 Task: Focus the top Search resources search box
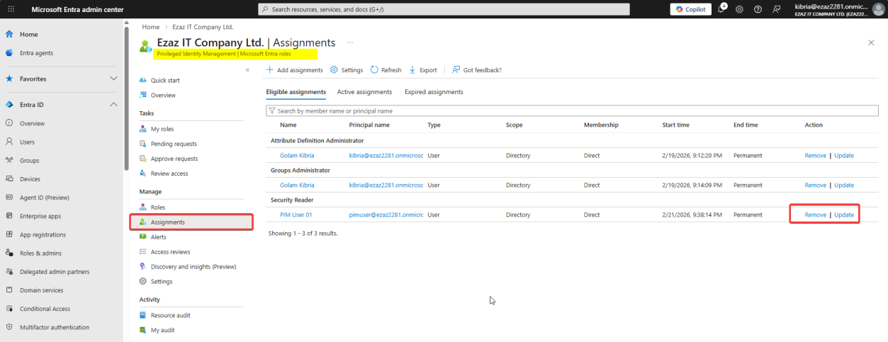pyautogui.click(x=444, y=9)
